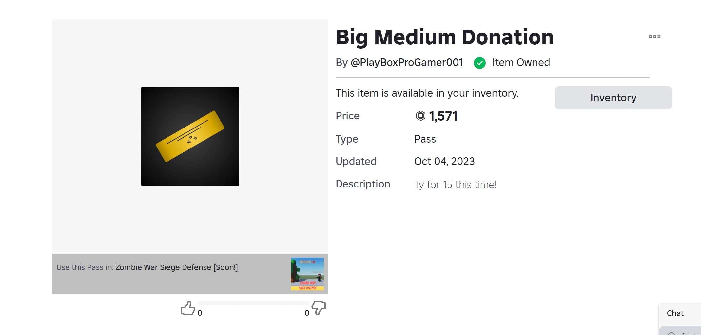The image size is (701, 335).
Task: Click the Item Owned label
Action: pyautogui.click(x=521, y=62)
